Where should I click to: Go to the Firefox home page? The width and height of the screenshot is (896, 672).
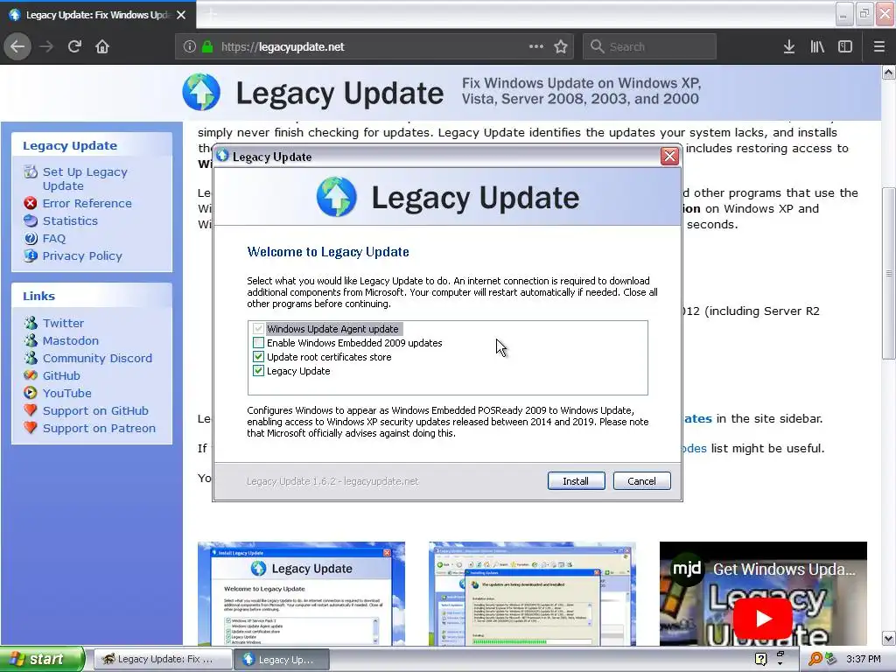(x=102, y=46)
